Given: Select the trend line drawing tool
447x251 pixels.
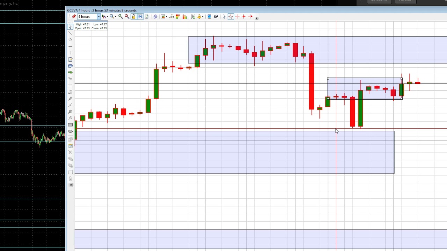Looking at the screenshot, I should point(70,33).
